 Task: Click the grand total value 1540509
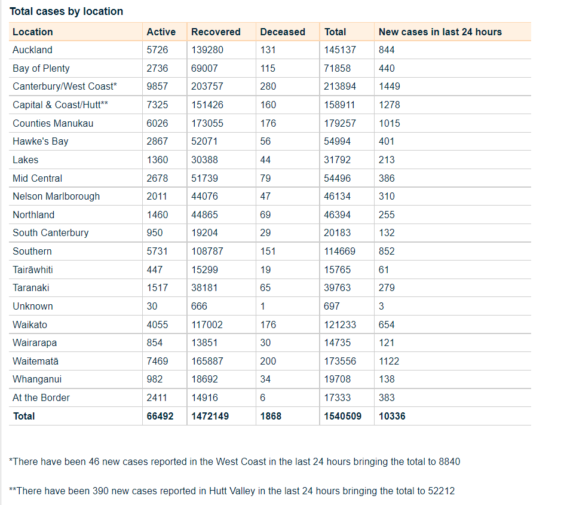point(343,417)
